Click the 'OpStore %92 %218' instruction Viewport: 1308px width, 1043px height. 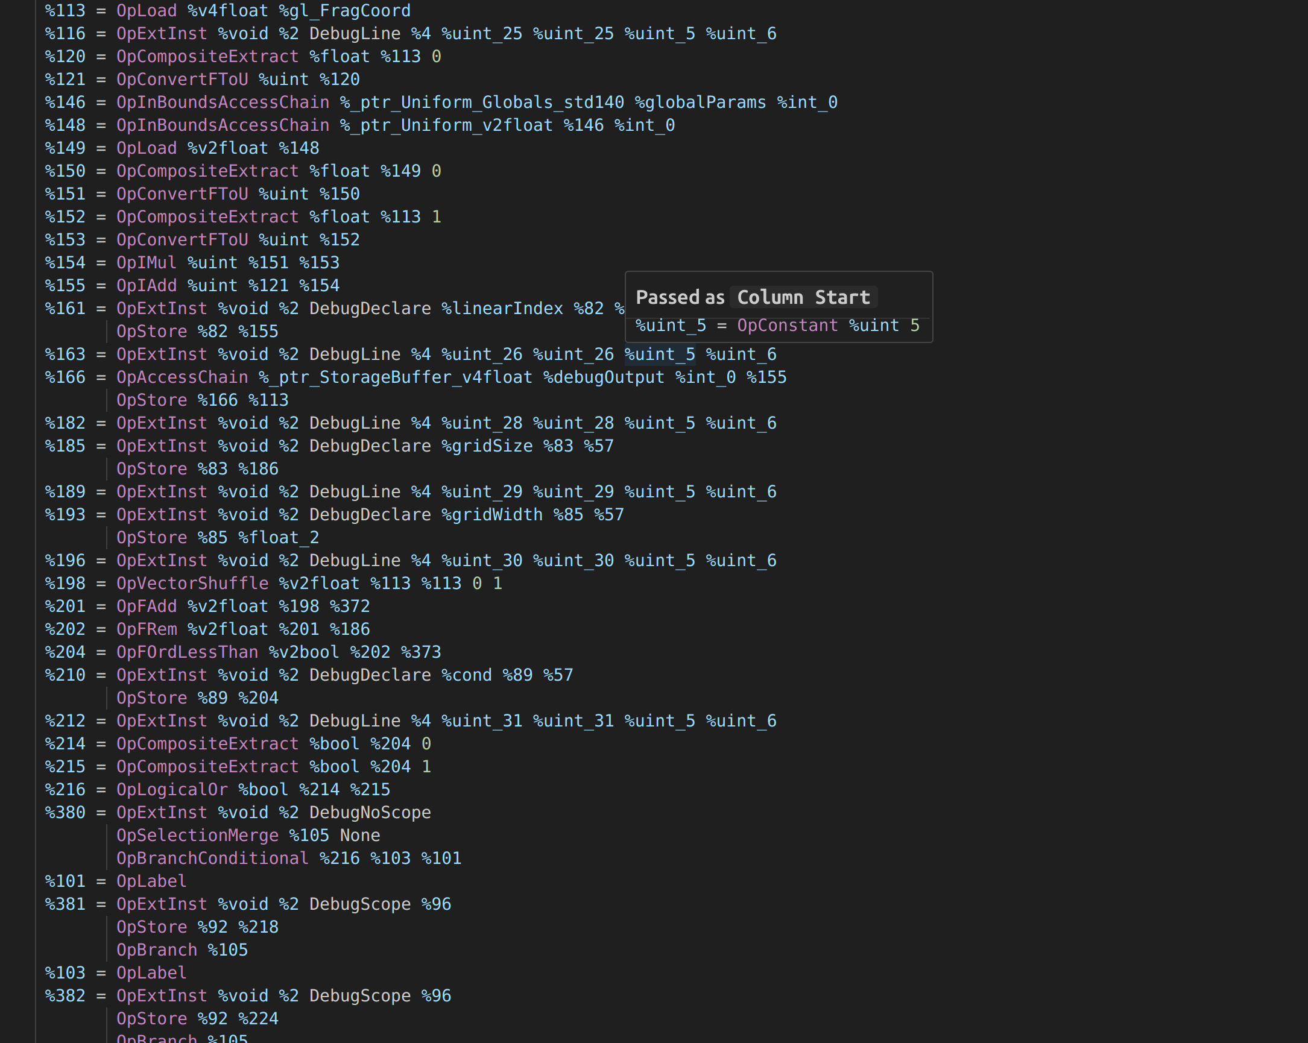coord(198,927)
